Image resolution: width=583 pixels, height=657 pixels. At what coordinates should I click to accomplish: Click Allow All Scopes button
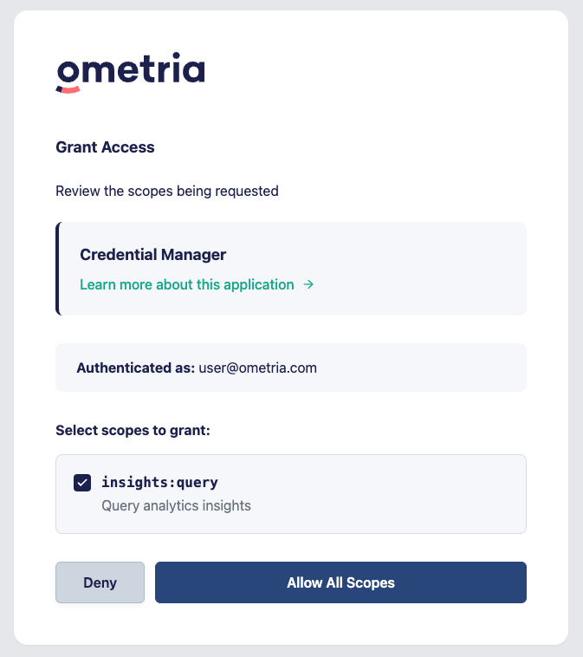pyautogui.click(x=340, y=582)
